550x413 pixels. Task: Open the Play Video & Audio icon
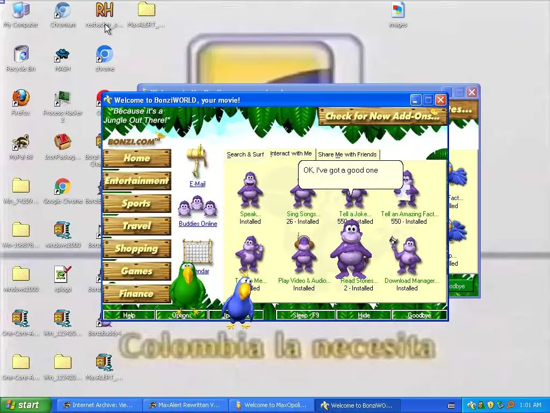click(303, 254)
